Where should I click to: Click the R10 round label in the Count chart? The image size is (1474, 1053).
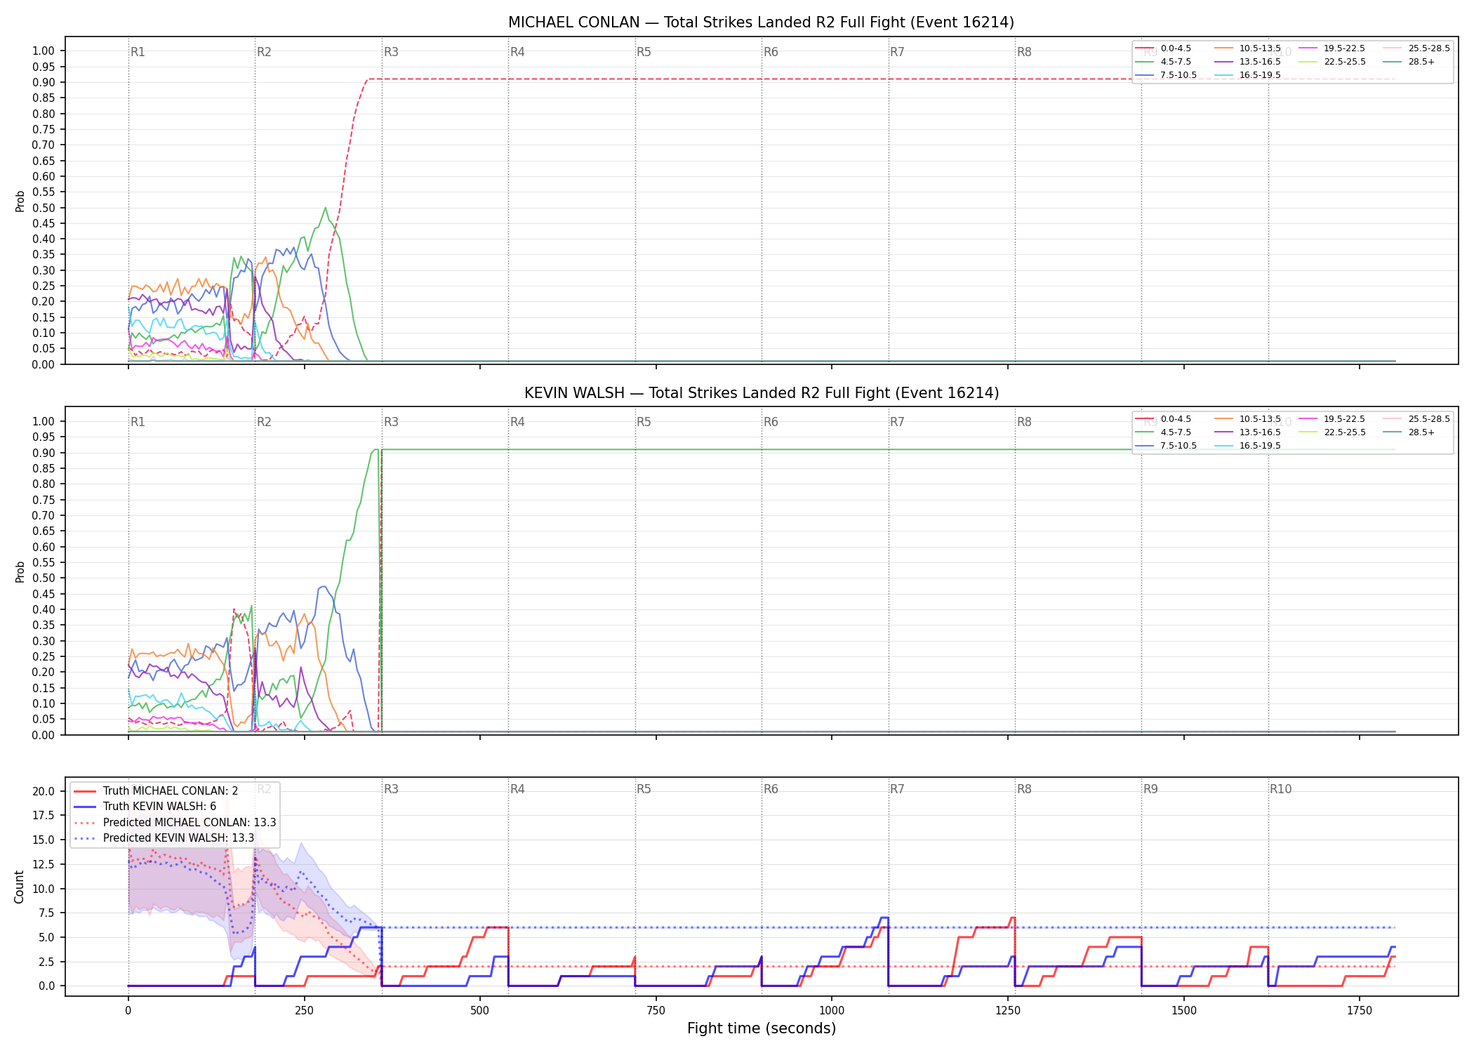tap(1280, 789)
